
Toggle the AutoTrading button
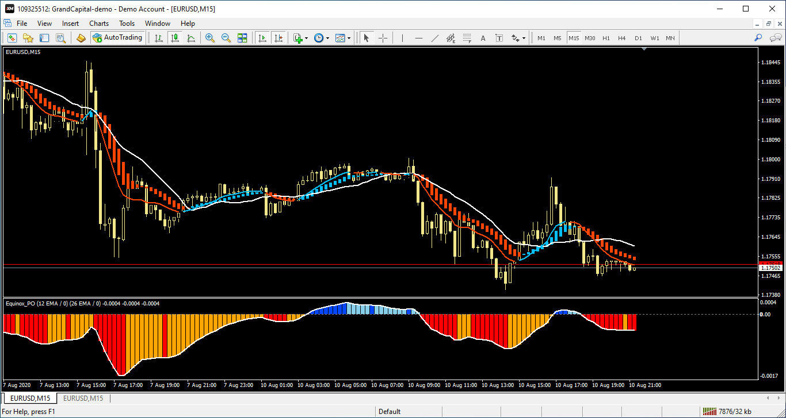tap(117, 38)
